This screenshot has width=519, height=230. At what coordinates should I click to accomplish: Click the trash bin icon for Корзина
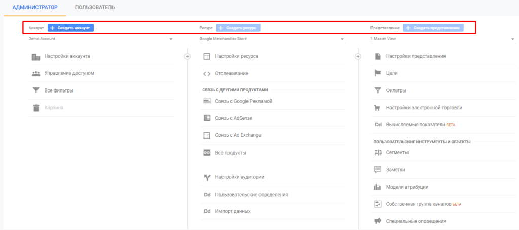coord(36,108)
